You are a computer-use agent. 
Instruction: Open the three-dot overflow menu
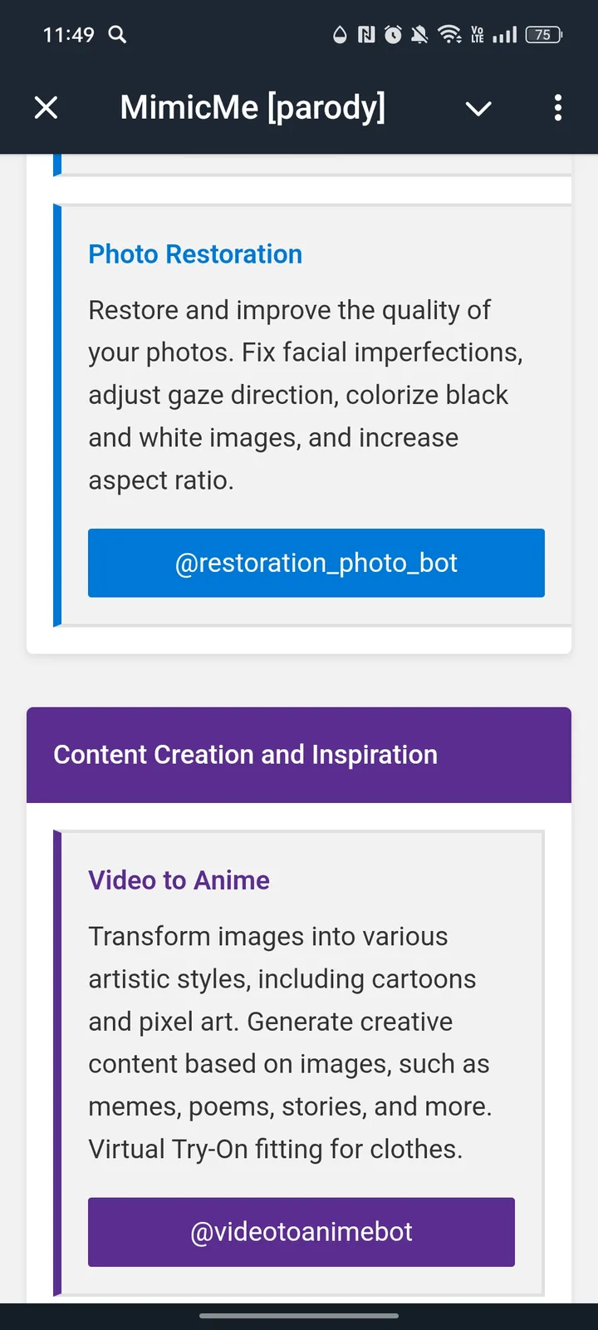tap(557, 108)
